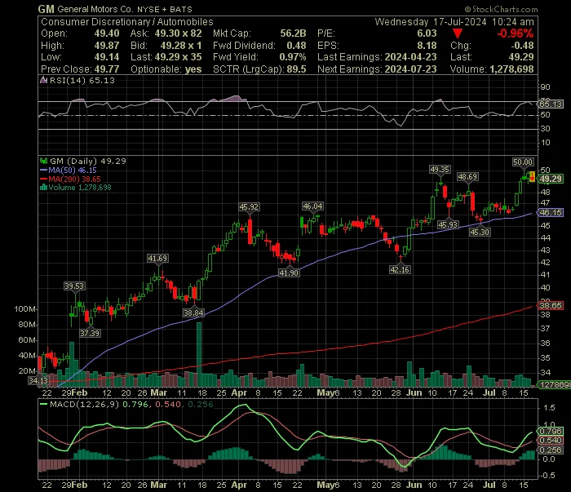Click the MA(50) 46.15 legend label
The width and height of the screenshot is (571, 492).
tap(73, 170)
